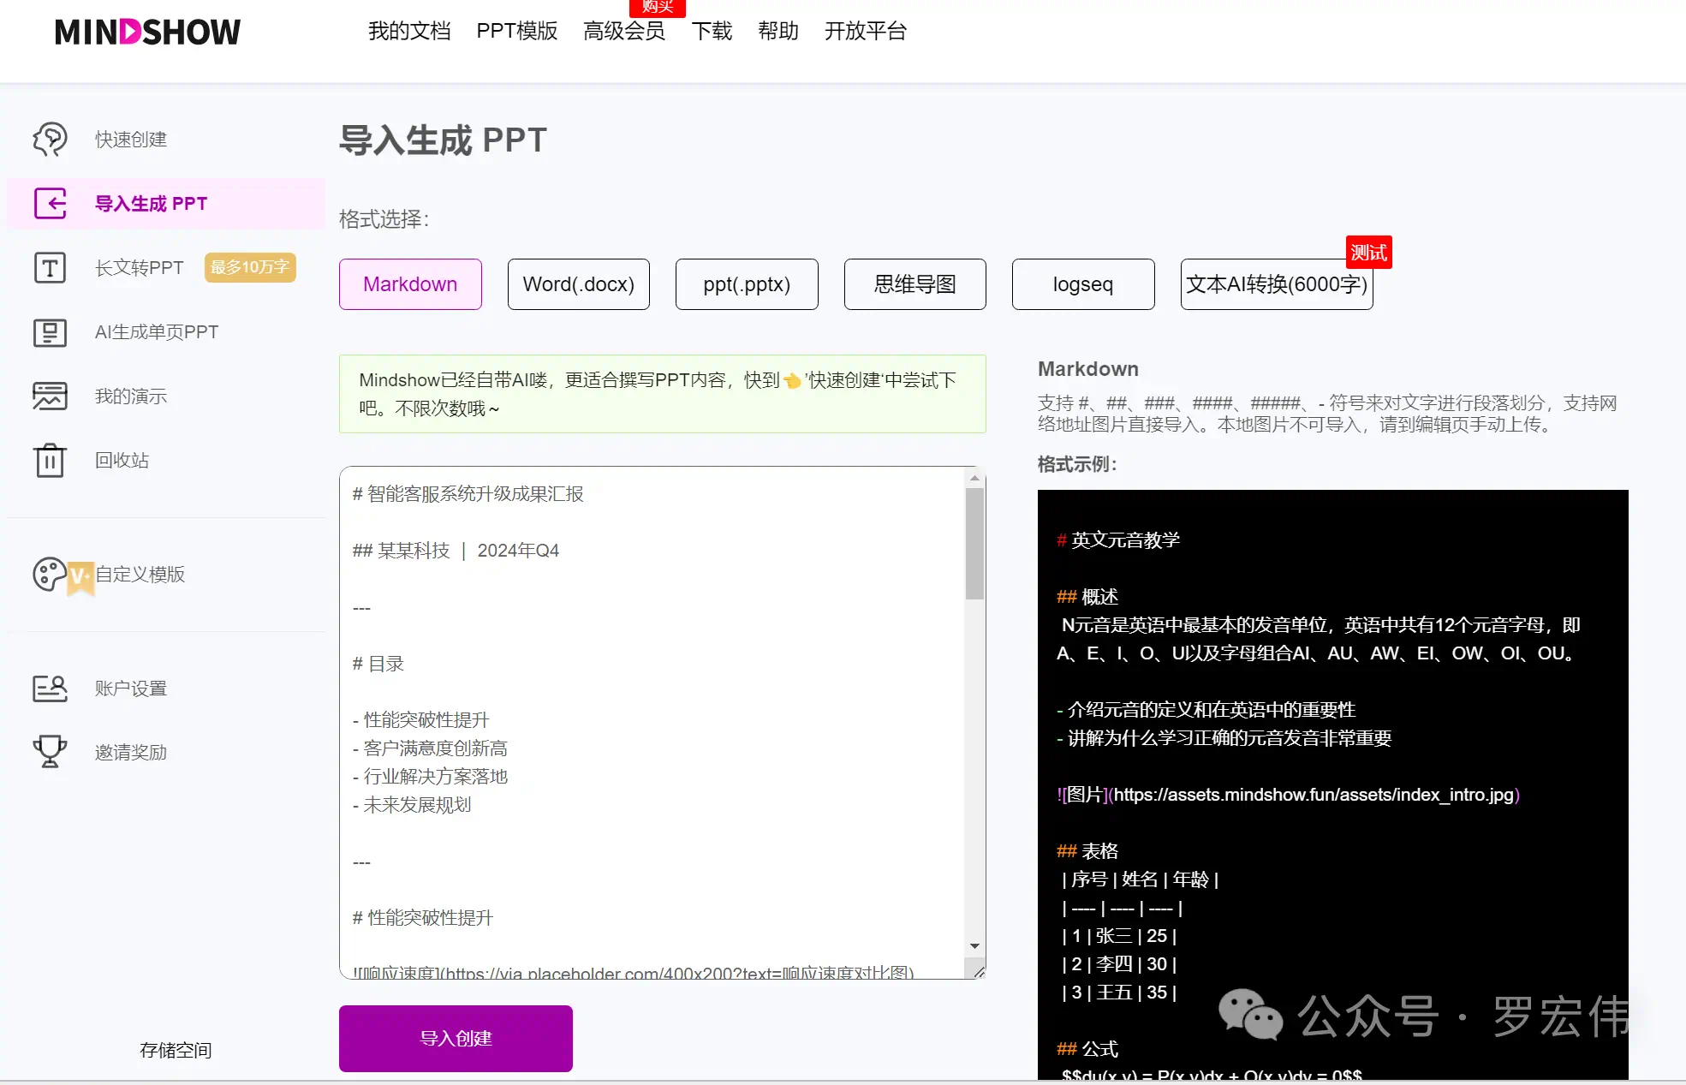
Task: Go to 快速创建 in the sidebar
Action: [131, 140]
